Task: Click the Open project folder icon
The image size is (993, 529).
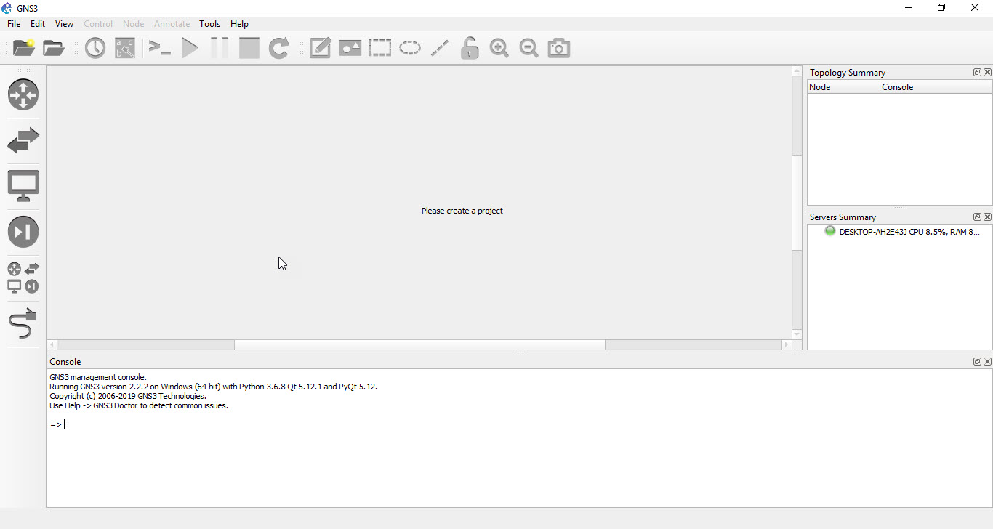Action: click(54, 48)
